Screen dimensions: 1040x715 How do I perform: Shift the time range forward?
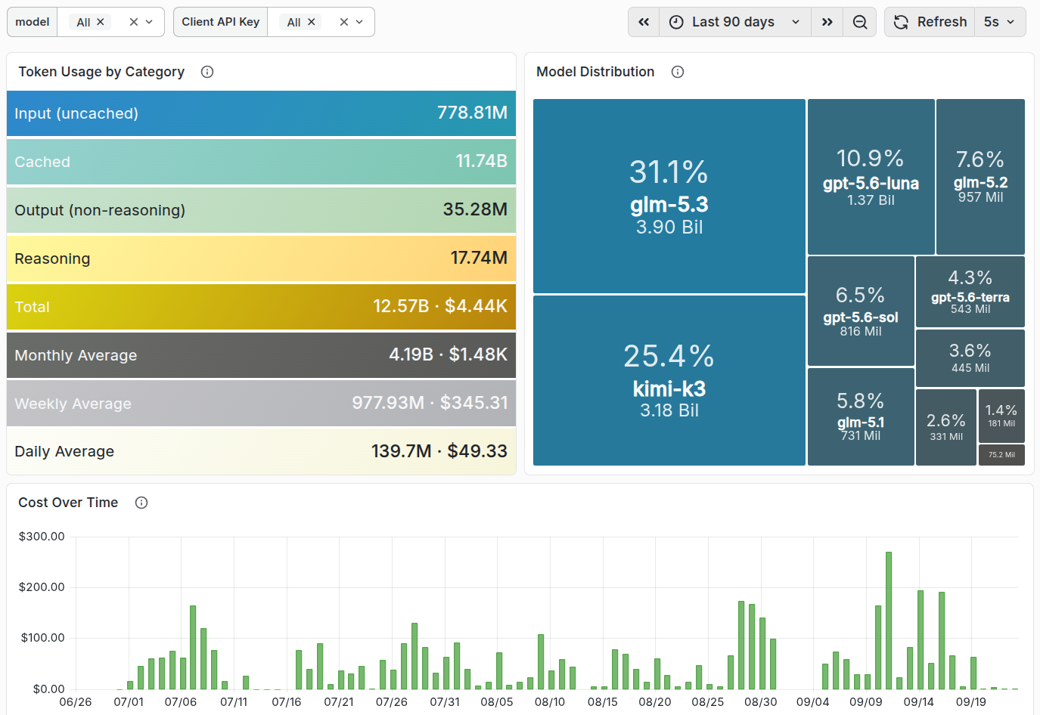[x=827, y=22]
